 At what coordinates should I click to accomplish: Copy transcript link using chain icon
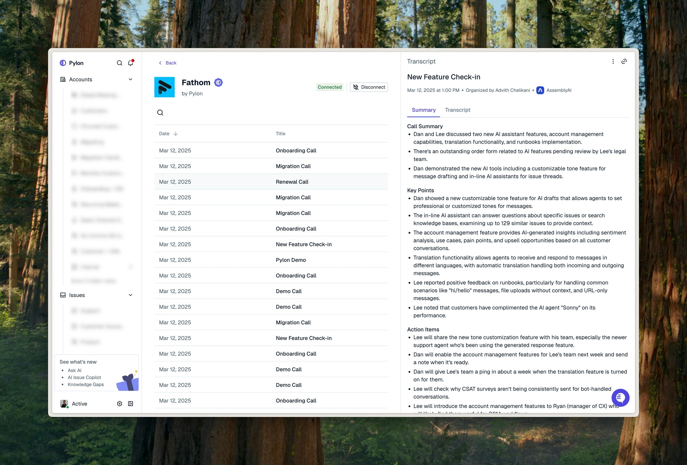624,61
